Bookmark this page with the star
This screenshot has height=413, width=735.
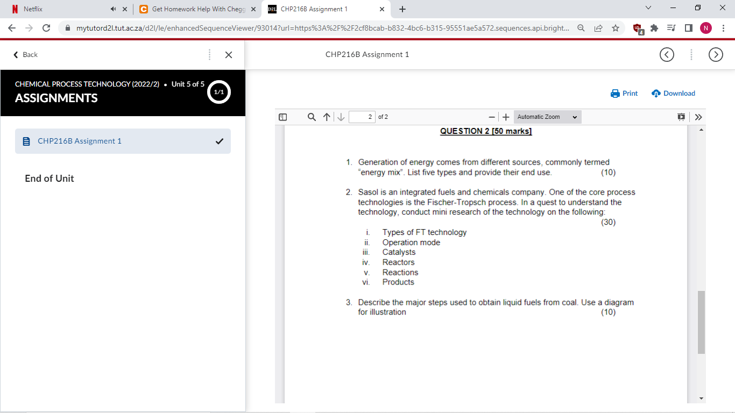pyautogui.click(x=616, y=28)
